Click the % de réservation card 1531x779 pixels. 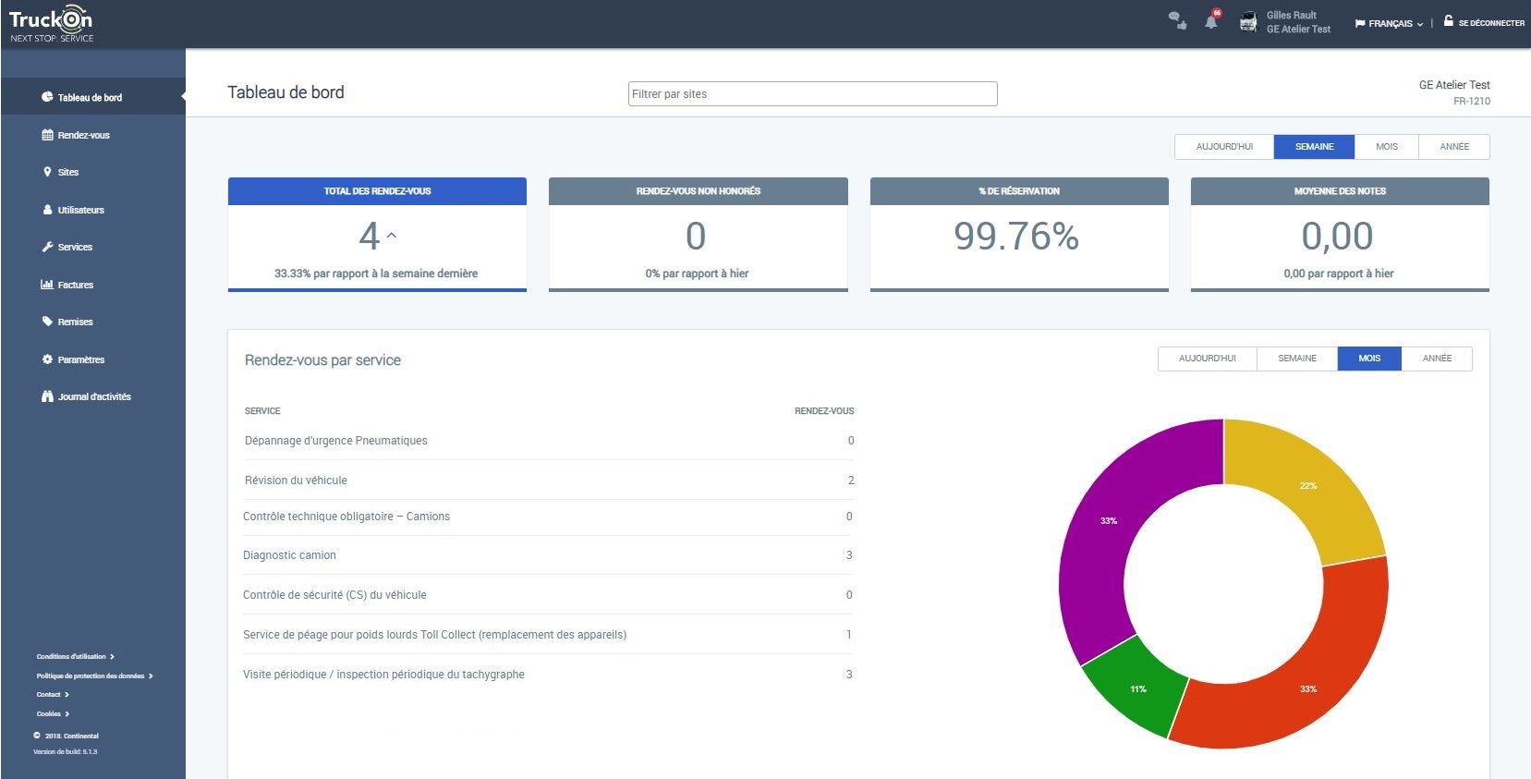click(x=1019, y=235)
